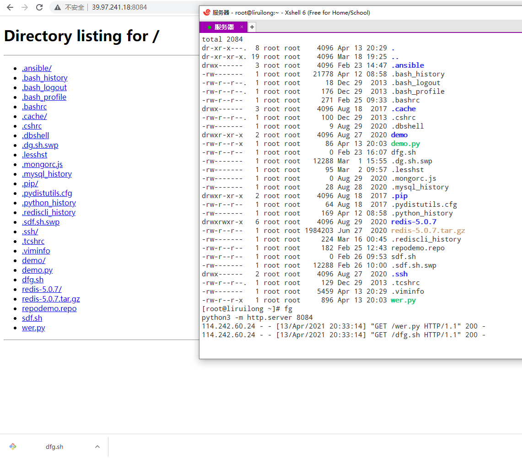Click the blue .ssh entry in terminal
522x458 pixels.
click(x=399, y=274)
